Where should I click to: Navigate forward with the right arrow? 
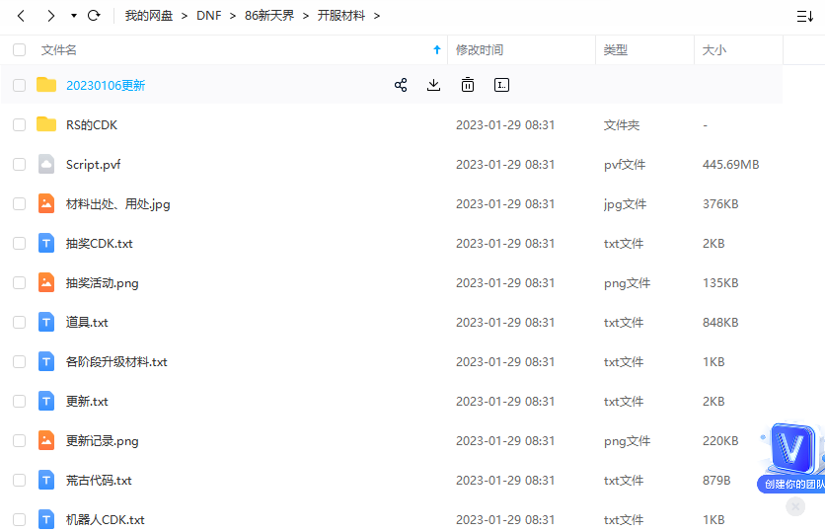[x=51, y=16]
